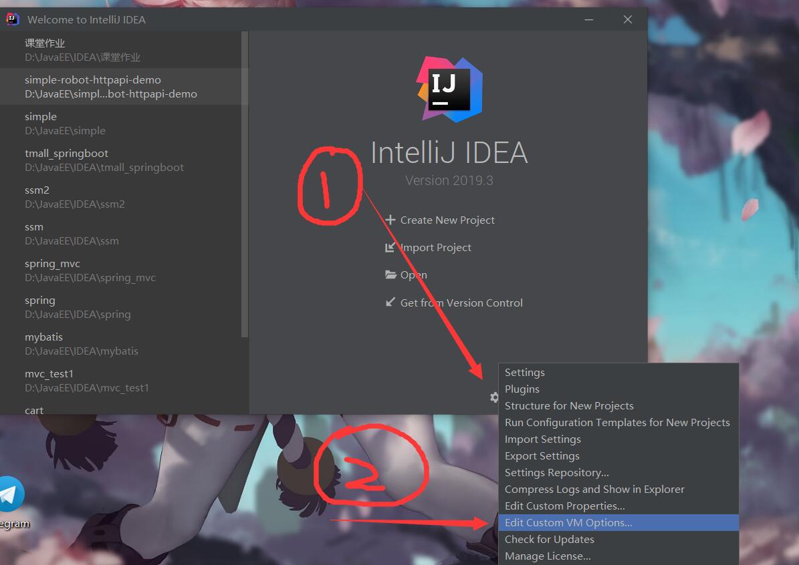Click the path D:\JavaEE\IDEA\mybatis
Image resolution: width=799 pixels, height=565 pixels.
(82, 351)
